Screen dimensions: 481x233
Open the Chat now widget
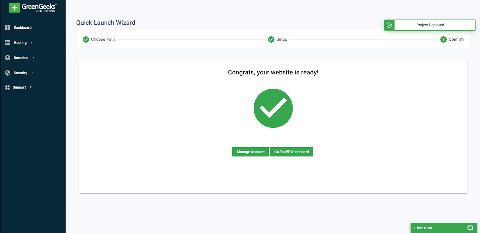(x=423, y=228)
